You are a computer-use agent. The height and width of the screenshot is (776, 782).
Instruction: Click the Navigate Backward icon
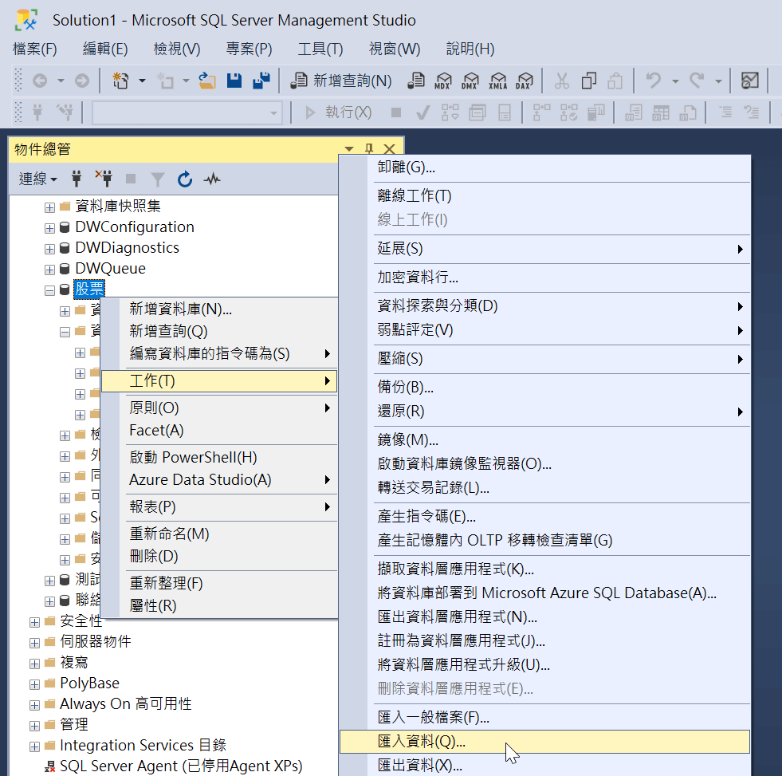[40, 81]
